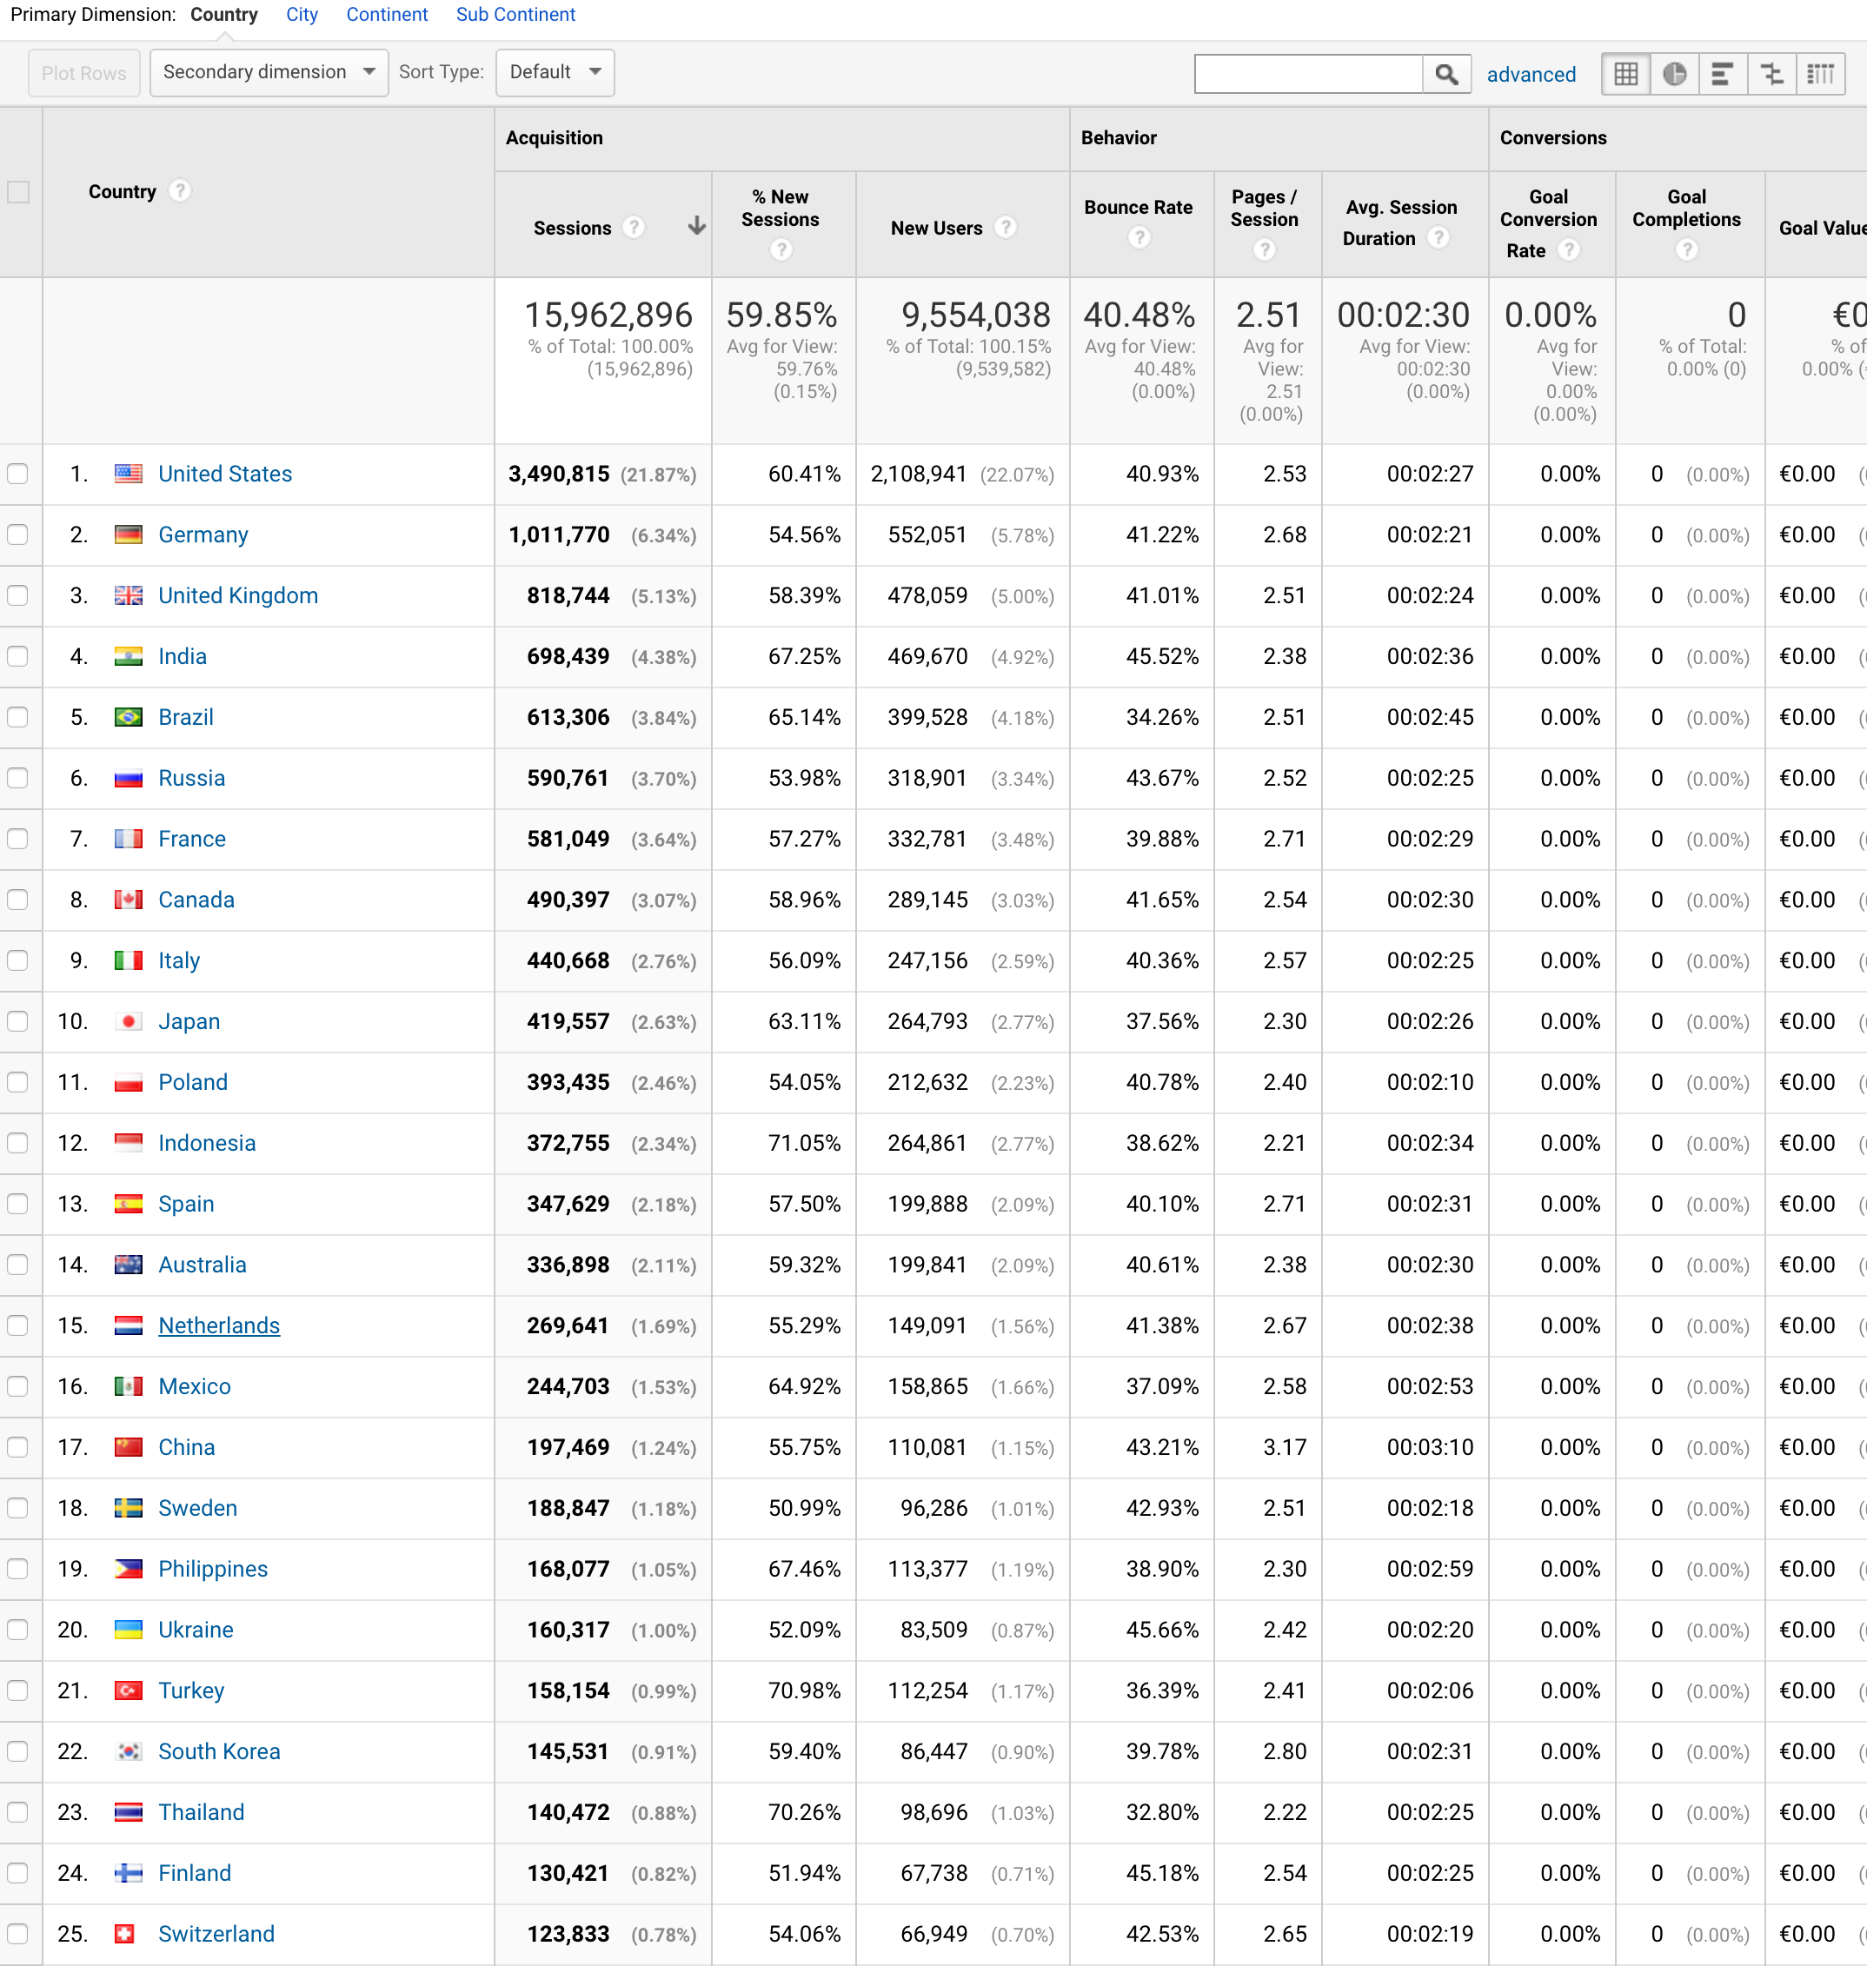
Task: Click the search magnifier button
Action: pos(1446,74)
